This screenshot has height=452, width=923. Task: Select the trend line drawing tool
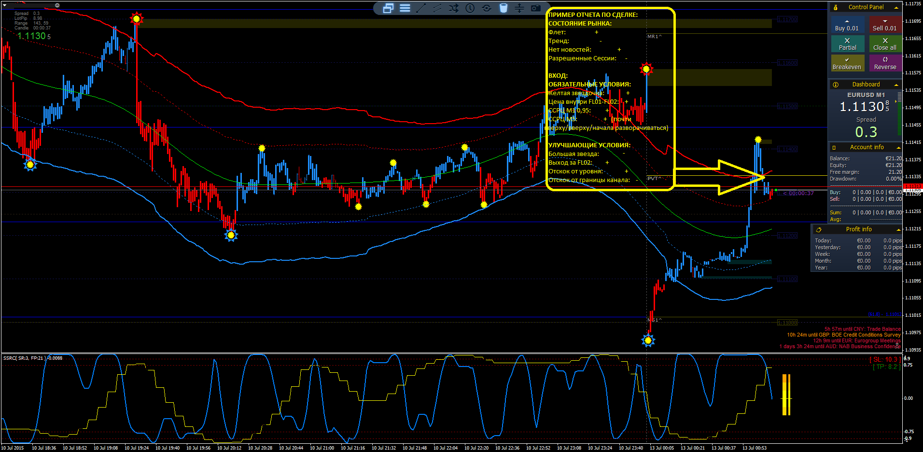(x=421, y=8)
